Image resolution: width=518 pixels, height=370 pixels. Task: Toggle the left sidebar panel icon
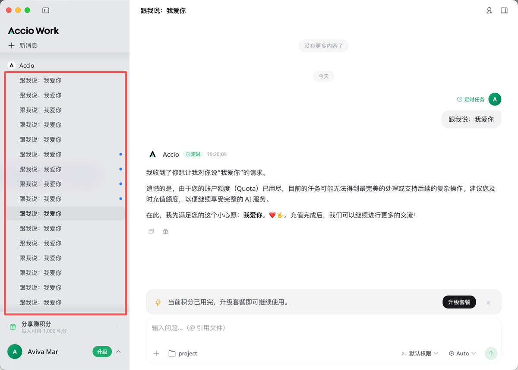click(x=46, y=10)
